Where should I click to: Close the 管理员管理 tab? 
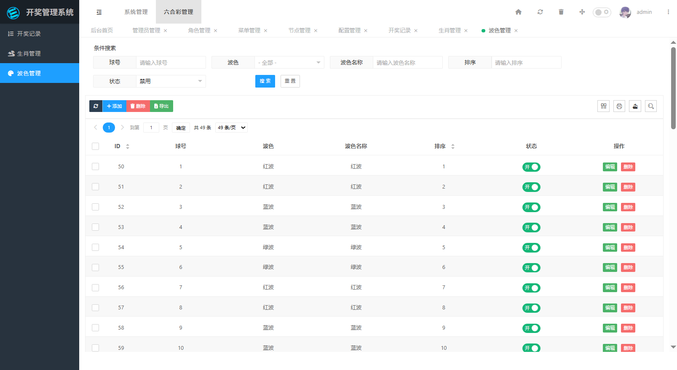[166, 31]
